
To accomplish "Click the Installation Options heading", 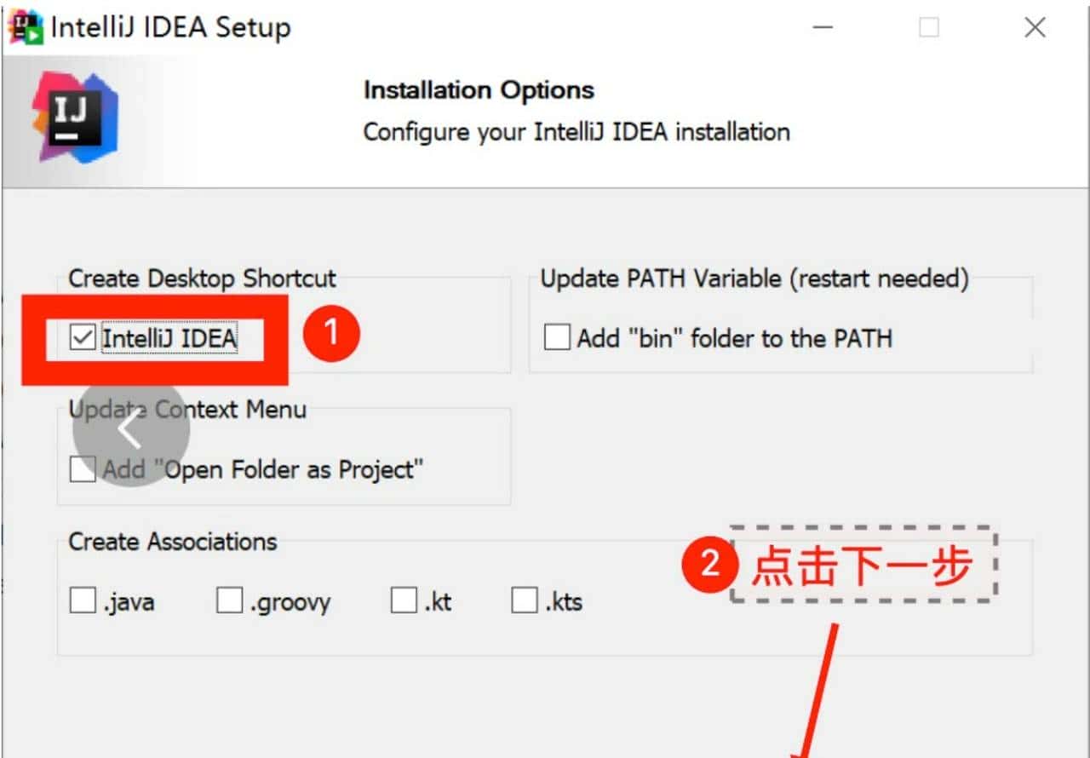I will coord(478,89).
